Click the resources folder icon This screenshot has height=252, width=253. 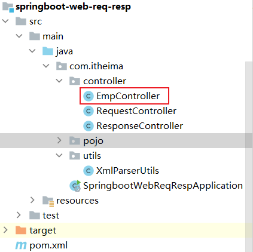pyautogui.click(x=48, y=201)
